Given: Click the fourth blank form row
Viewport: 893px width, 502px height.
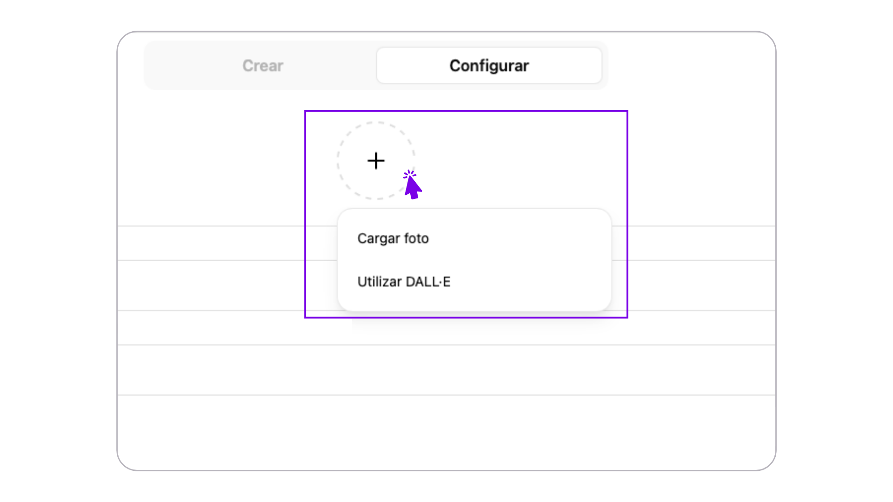Looking at the screenshot, I should tap(446, 370).
